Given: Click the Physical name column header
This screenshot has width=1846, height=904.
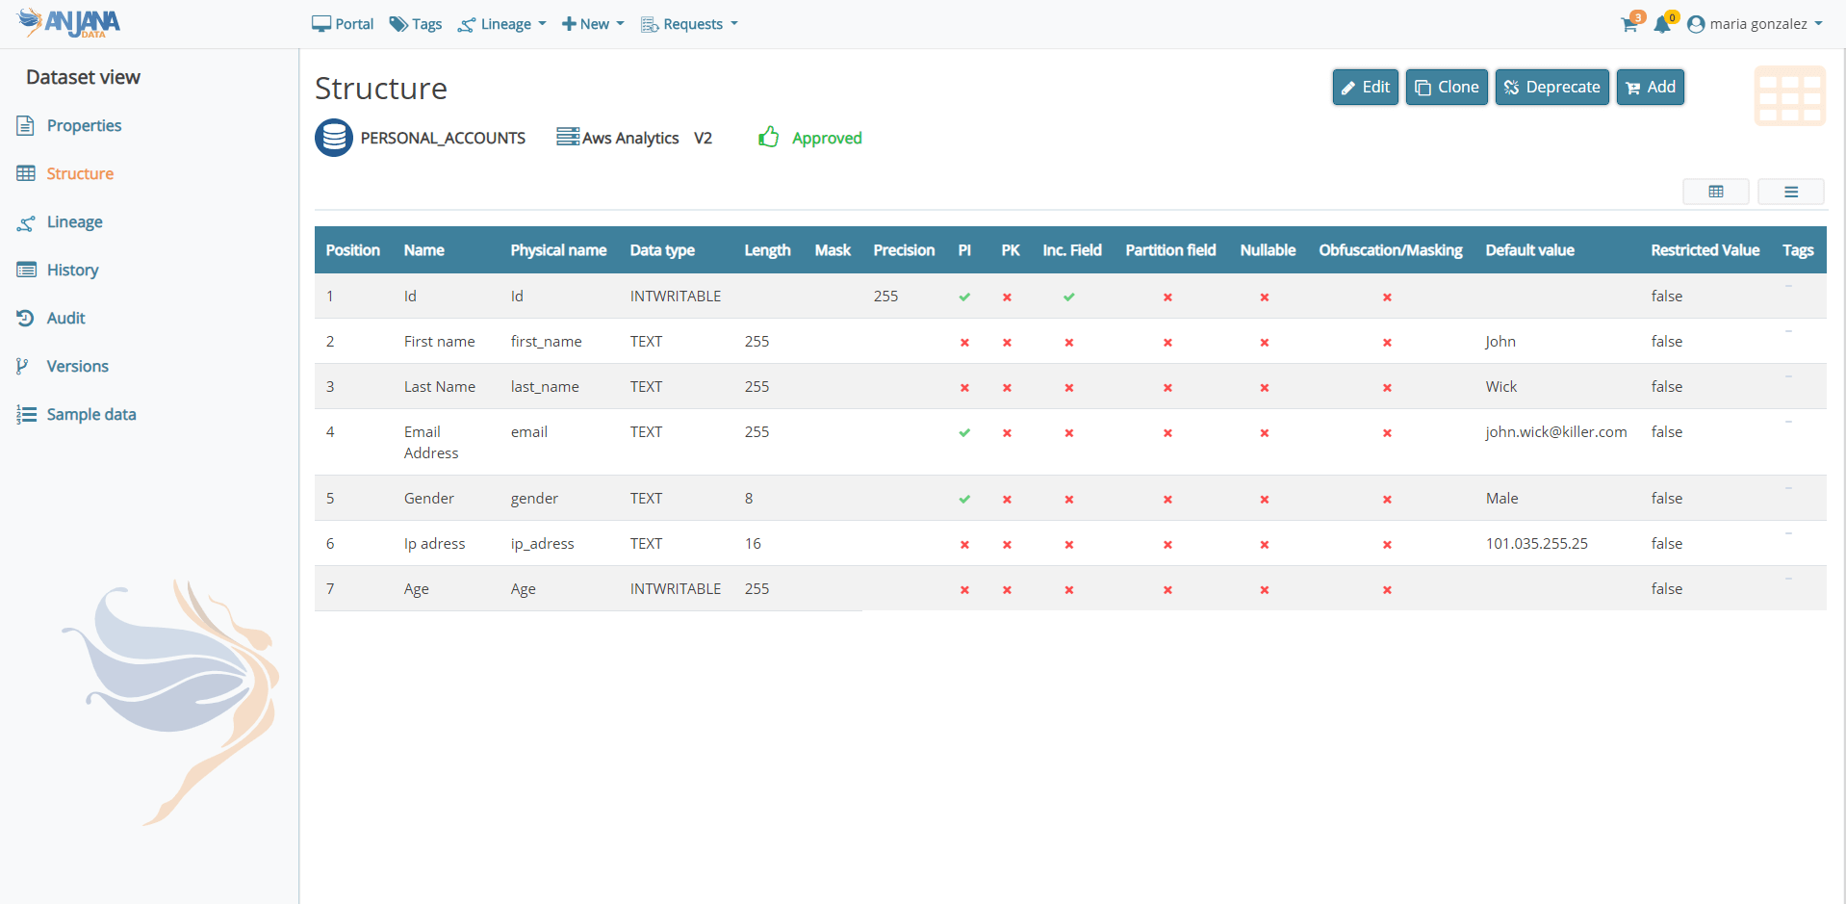Looking at the screenshot, I should (558, 250).
